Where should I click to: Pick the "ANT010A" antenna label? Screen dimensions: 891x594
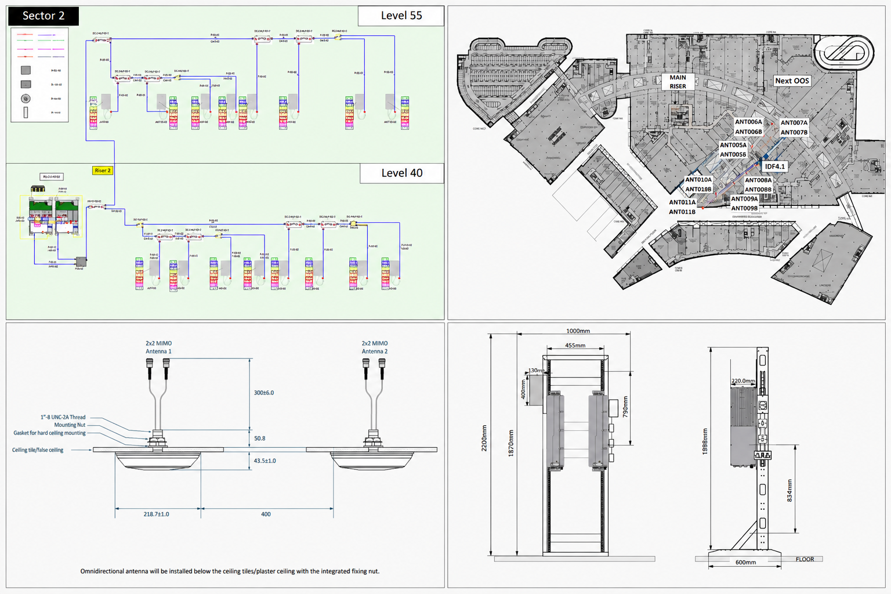(698, 180)
